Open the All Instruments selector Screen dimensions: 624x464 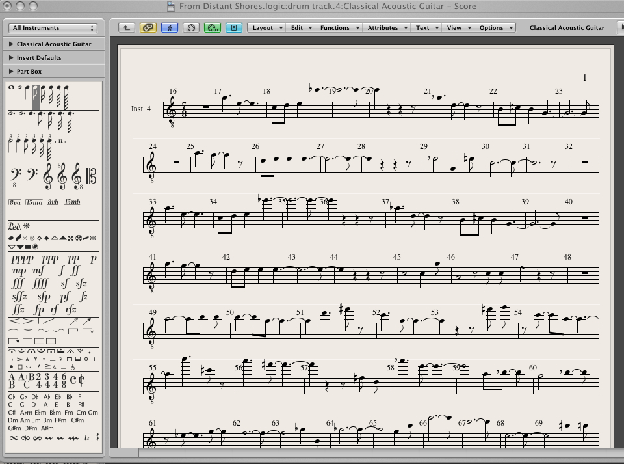53,28
